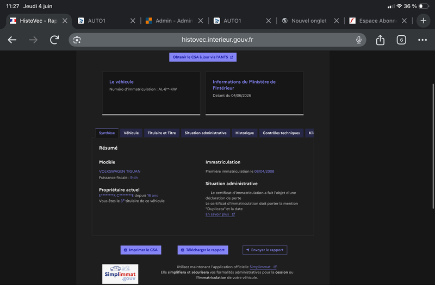Focus the histovec.interieur.gouv.fr address field
This screenshot has height=285, width=435.
pos(217,40)
